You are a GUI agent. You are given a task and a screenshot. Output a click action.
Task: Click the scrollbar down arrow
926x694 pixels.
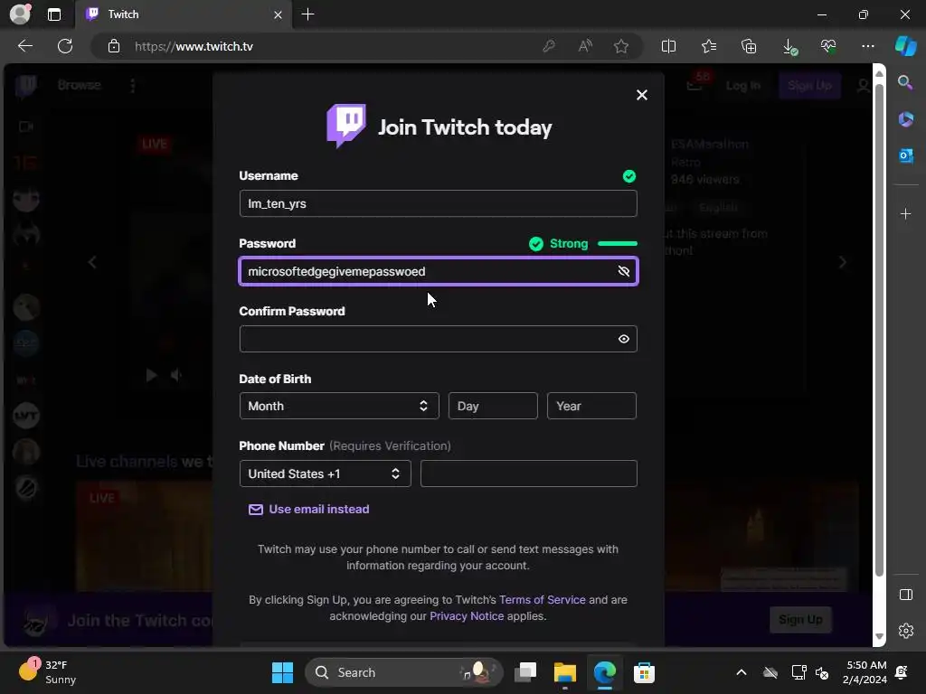click(879, 637)
